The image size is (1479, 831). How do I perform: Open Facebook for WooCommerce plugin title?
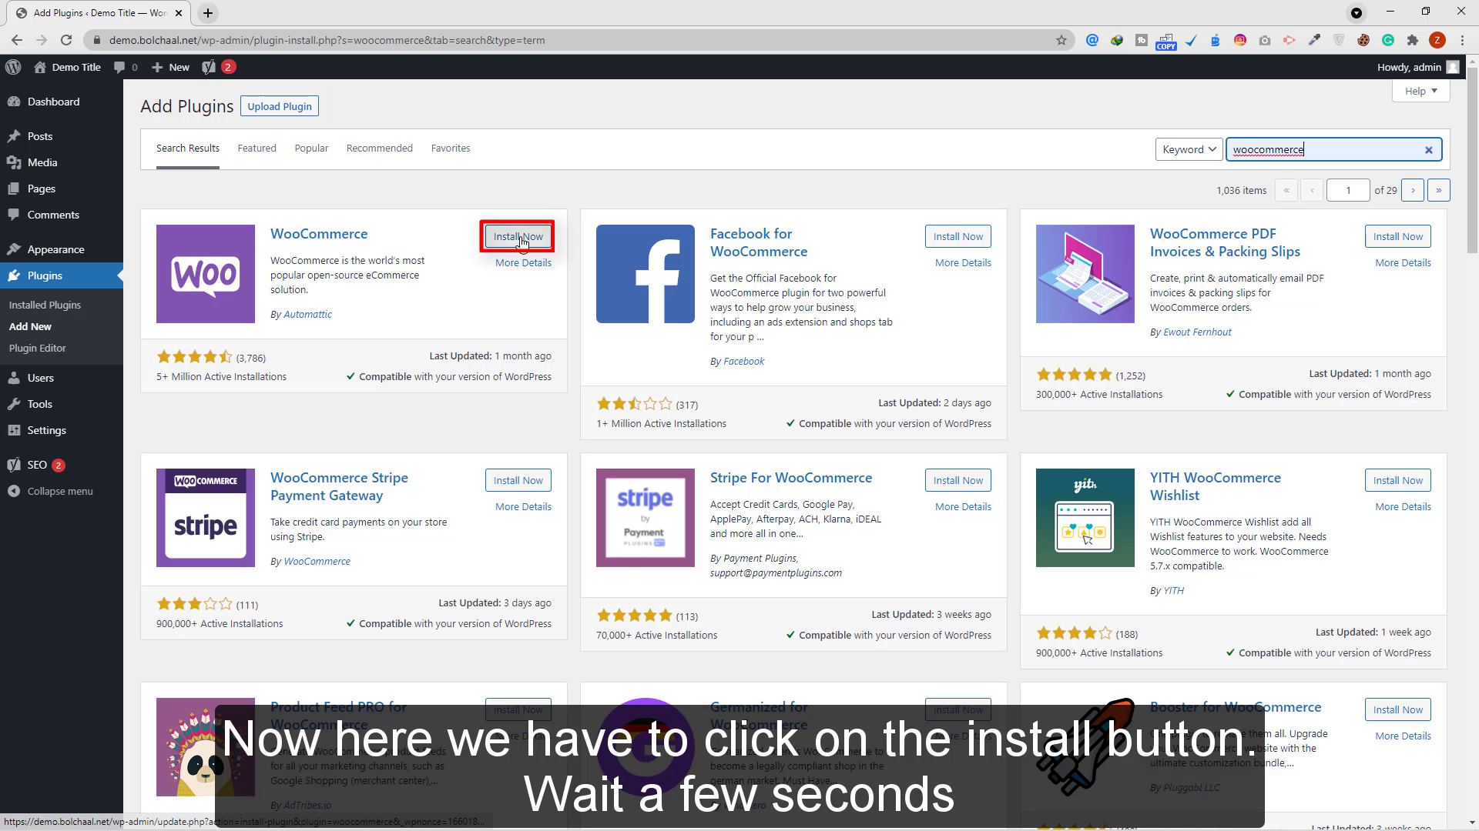pyautogui.click(x=759, y=242)
